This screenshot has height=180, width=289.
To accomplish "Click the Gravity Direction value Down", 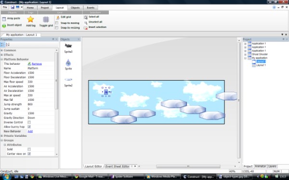I will pos(31,118).
